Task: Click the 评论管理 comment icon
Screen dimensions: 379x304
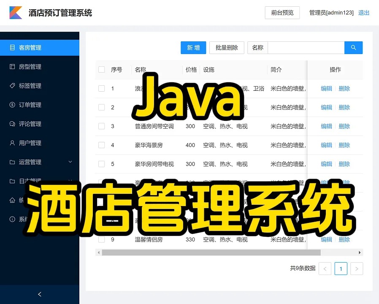Action: click(x=12, y=124)
